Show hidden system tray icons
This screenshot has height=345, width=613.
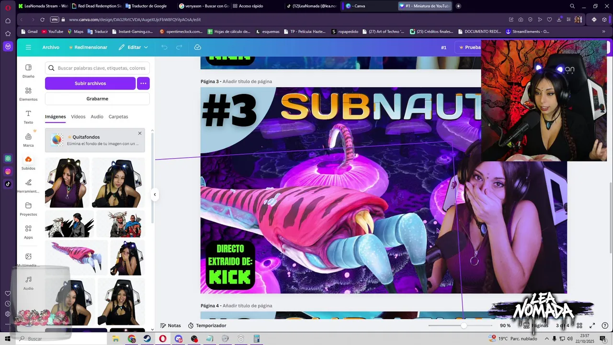[x=546, y=339]
